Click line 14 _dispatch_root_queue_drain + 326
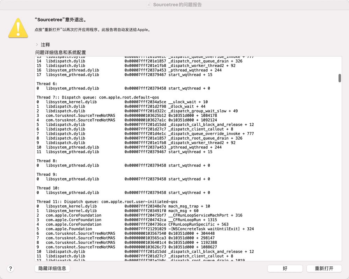 (x=139, y=61)
